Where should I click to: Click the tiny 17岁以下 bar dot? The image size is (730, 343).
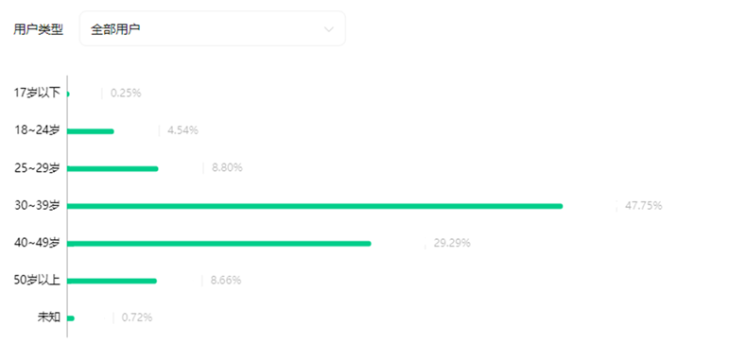pyautogui.click(x=68, y=94)
